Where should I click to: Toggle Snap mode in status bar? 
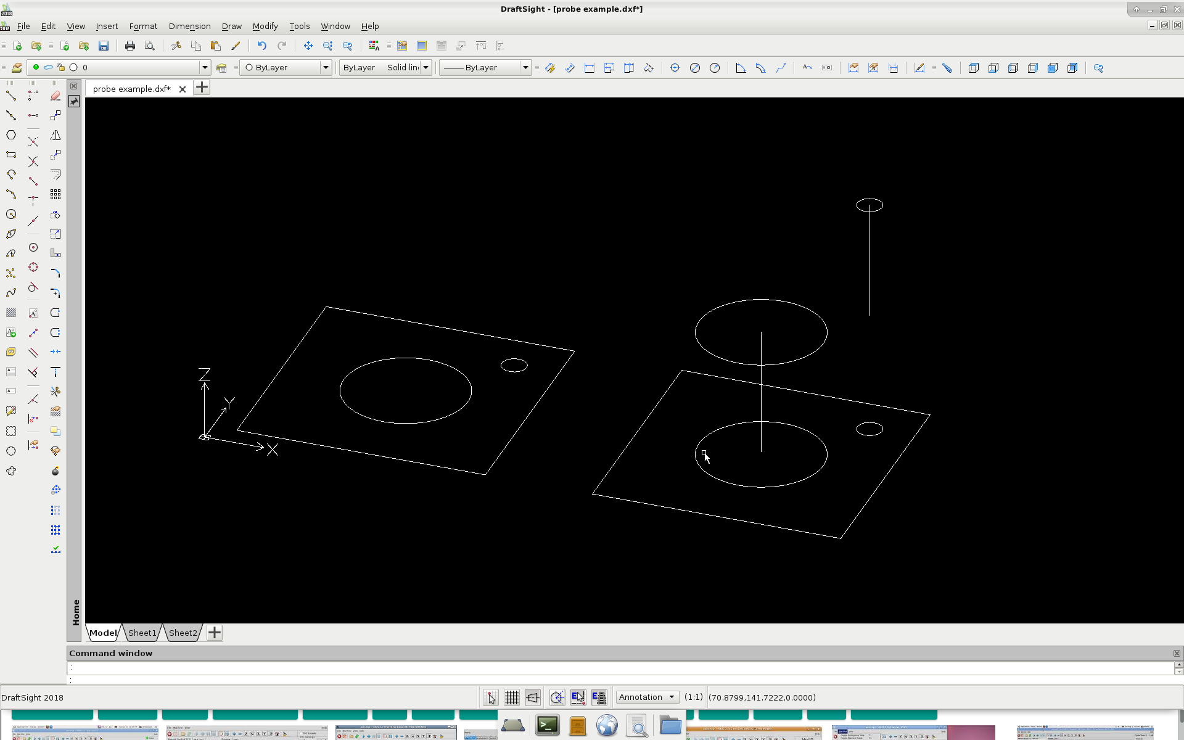[491, 697]
